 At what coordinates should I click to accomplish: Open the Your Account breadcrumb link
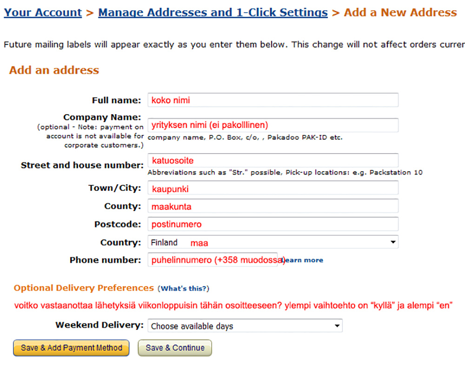click(43, 13)
